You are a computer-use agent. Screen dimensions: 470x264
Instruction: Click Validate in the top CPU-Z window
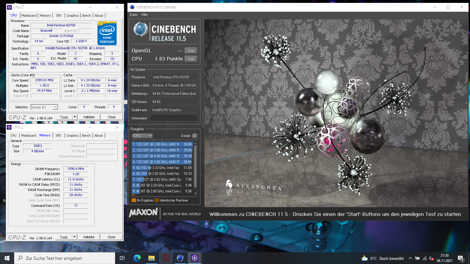[89, 117]
